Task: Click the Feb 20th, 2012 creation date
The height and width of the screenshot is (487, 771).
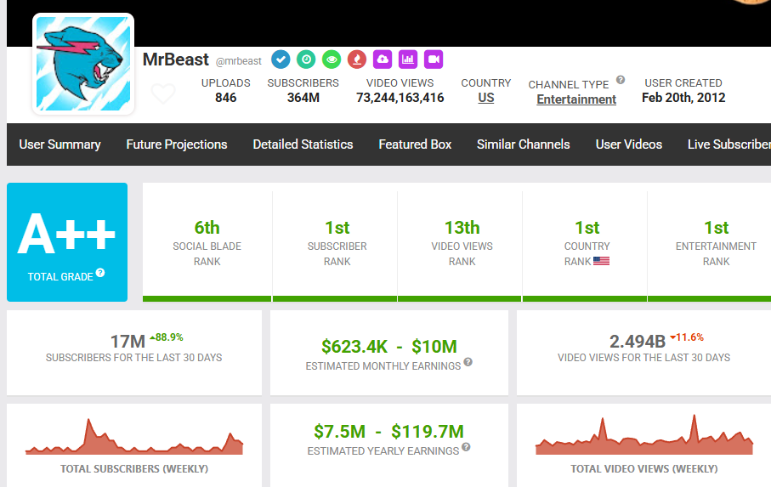Action: tap(683, 98)
